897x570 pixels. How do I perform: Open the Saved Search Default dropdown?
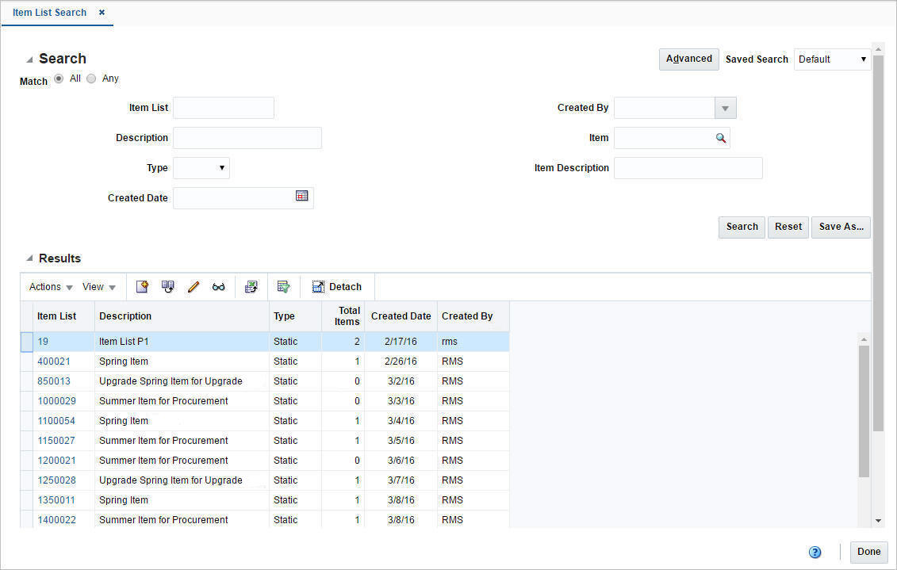tap(864, 59)
